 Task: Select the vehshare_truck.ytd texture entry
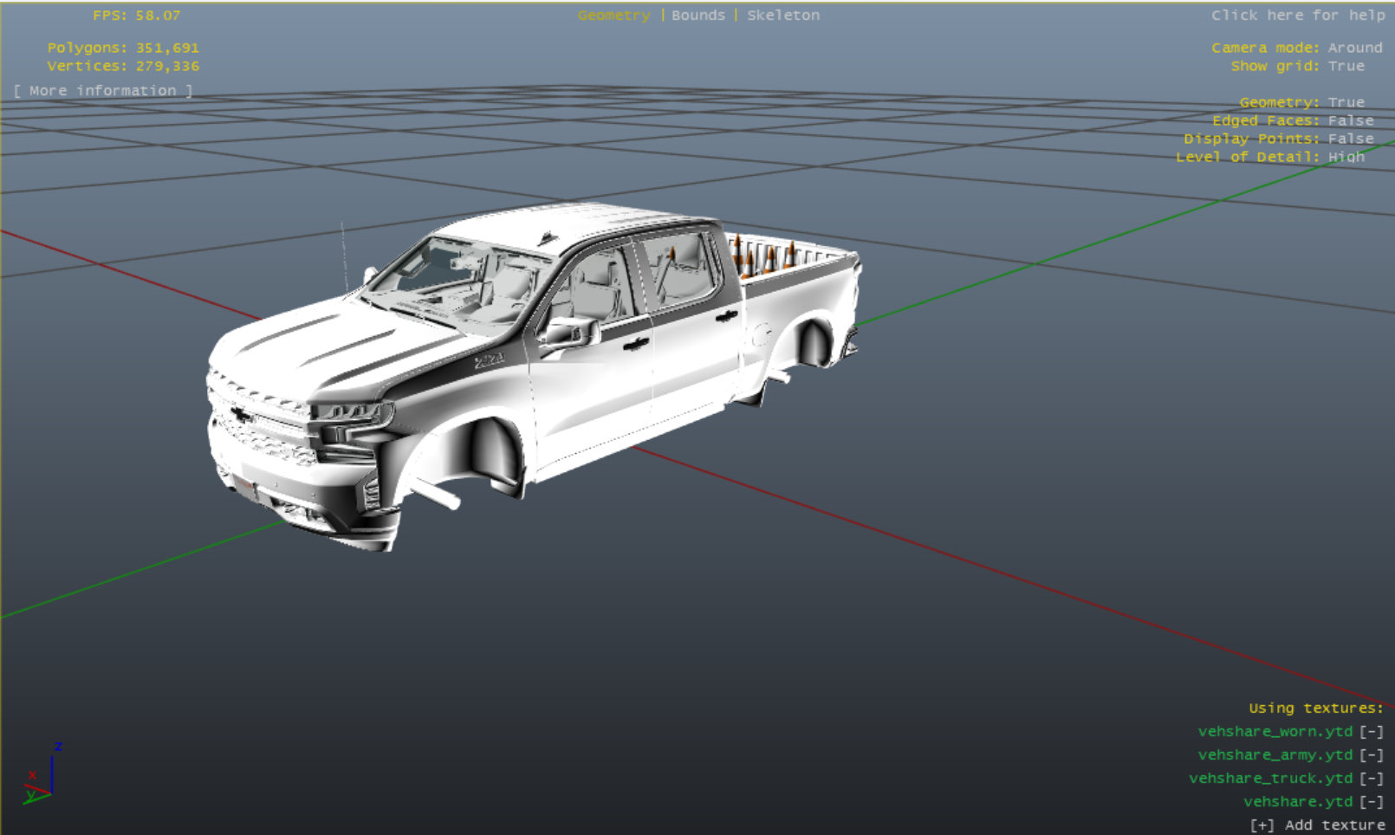[x=1270, y=779]
